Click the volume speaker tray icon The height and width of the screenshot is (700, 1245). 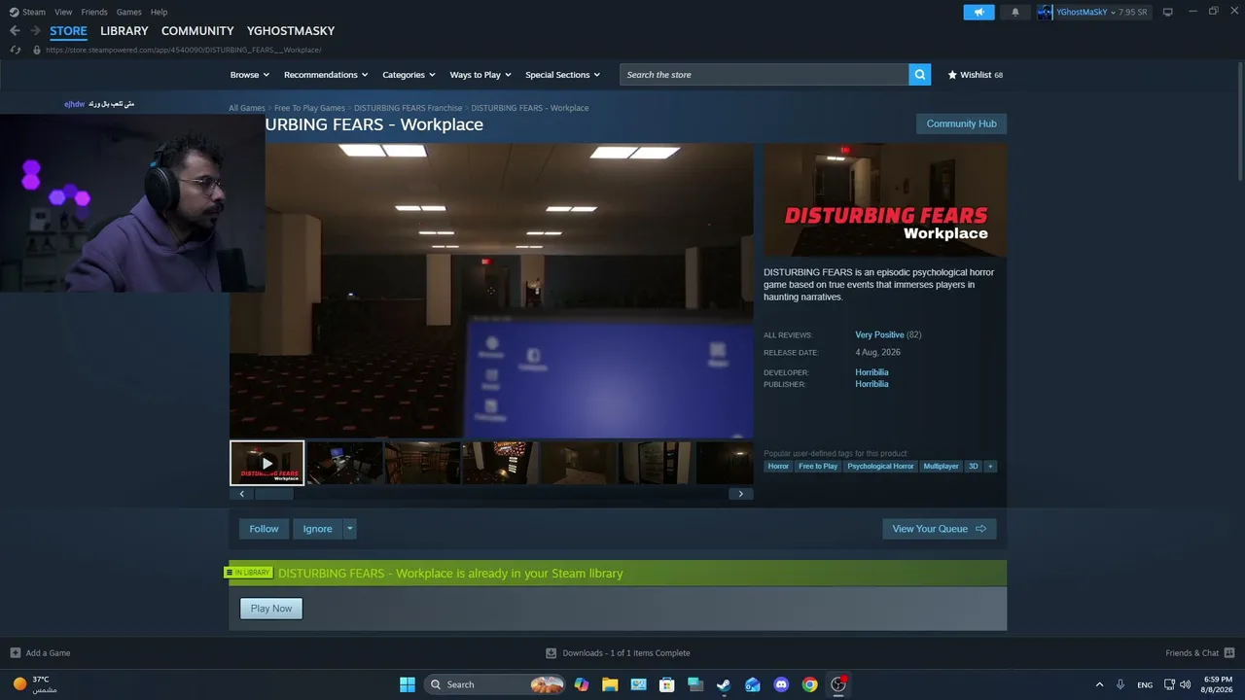pos(1185,684)
